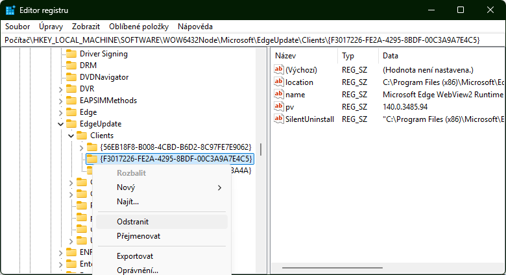Click Exportovat in the context menu
Viewport: 506px width, 275px height.
tap(135, 256)
